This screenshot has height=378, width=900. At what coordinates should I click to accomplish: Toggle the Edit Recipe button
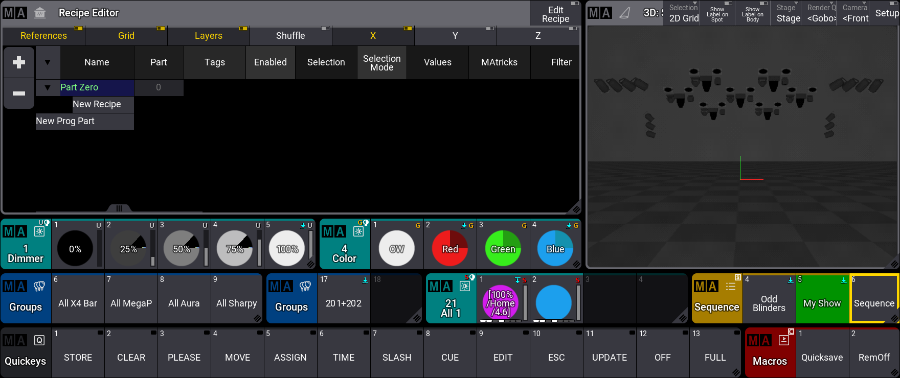click(555, 14)
